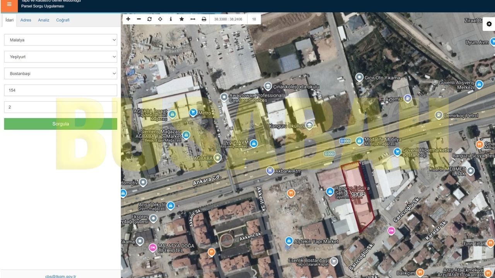This screenshot has width=495, height=278.
Task: Refresh the map with rotate icon
Action: tap(149, 19)
